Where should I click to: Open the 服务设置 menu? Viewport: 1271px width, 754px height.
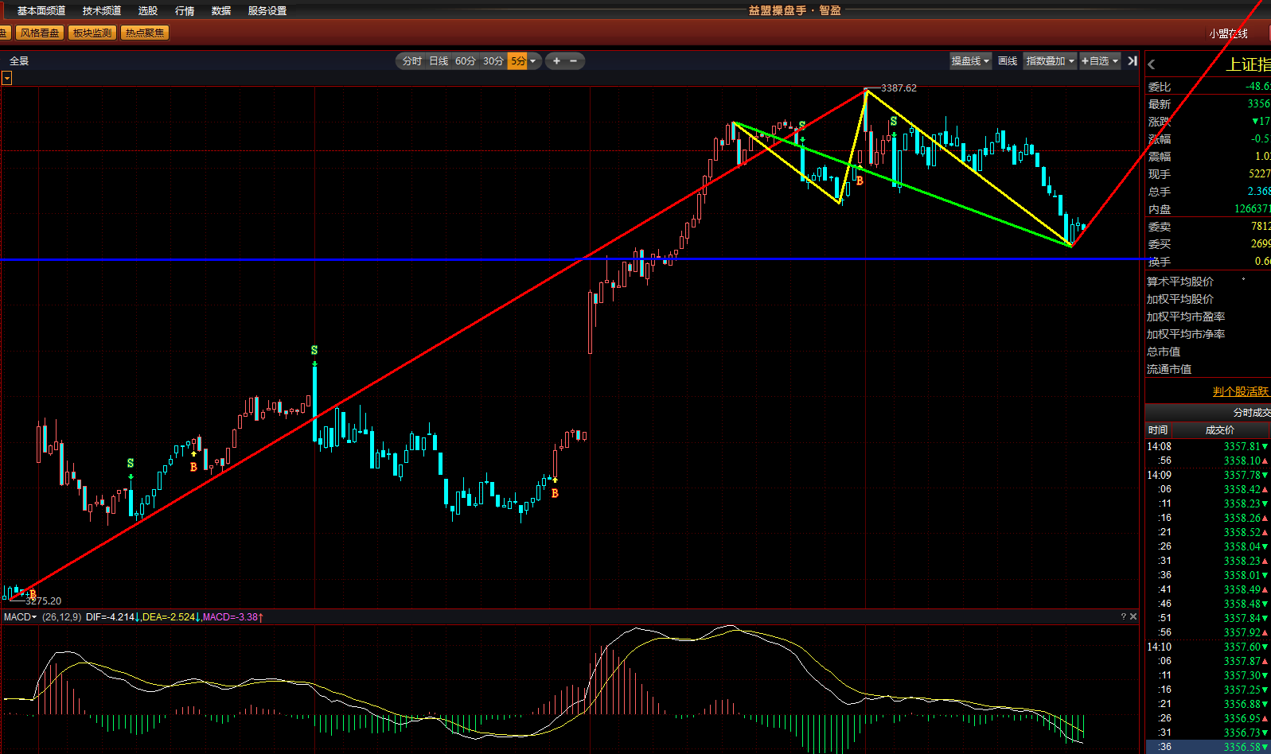click(267, 10)
